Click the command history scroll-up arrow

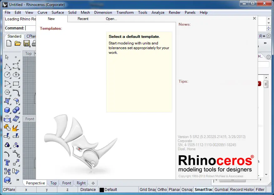click(269, 18)
